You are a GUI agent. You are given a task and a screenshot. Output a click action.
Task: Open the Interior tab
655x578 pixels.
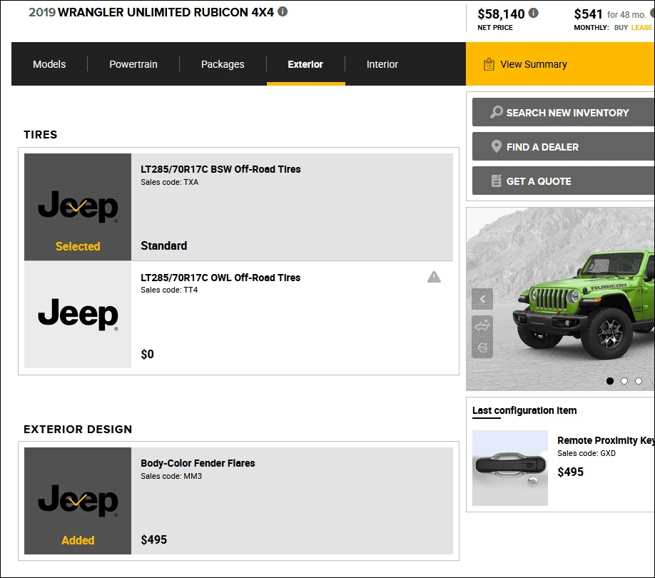click(382, 64)
